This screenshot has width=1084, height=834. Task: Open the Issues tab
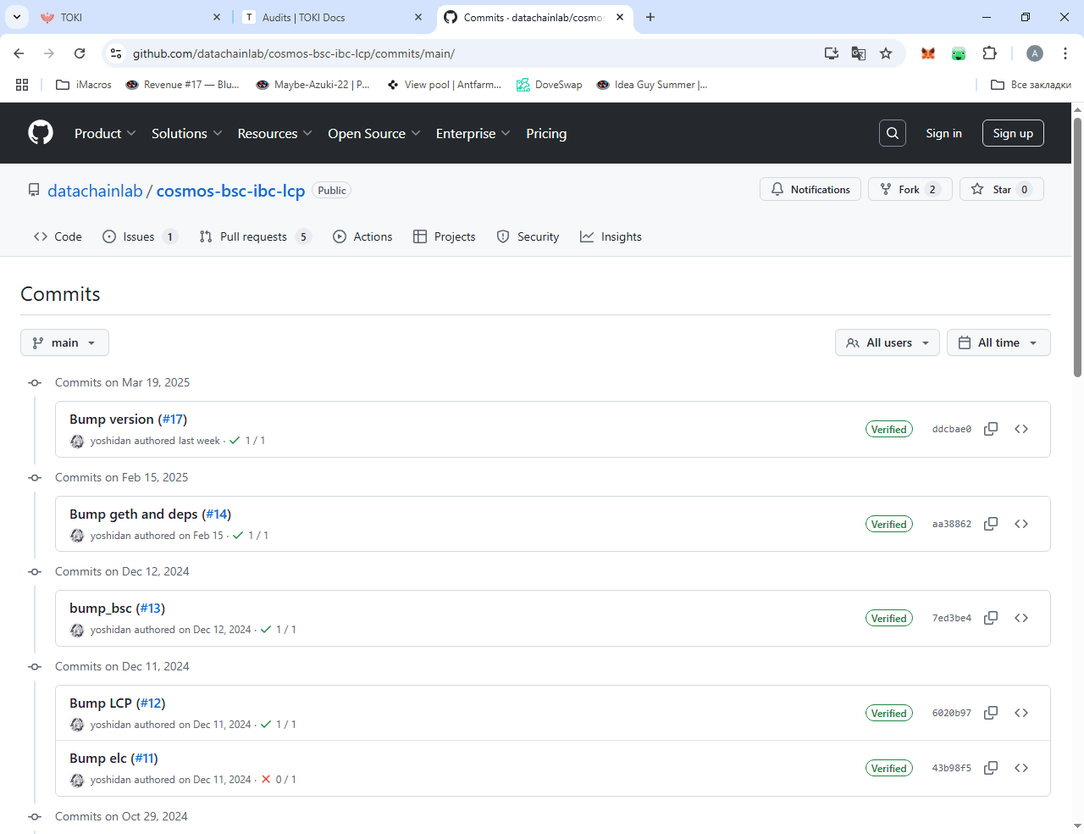[140, 236]
